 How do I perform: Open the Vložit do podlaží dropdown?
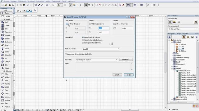click(101, 49)
